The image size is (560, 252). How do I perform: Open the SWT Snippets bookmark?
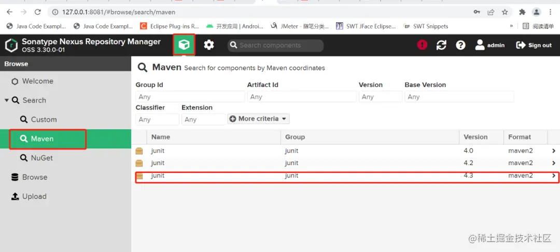[425, 26]
